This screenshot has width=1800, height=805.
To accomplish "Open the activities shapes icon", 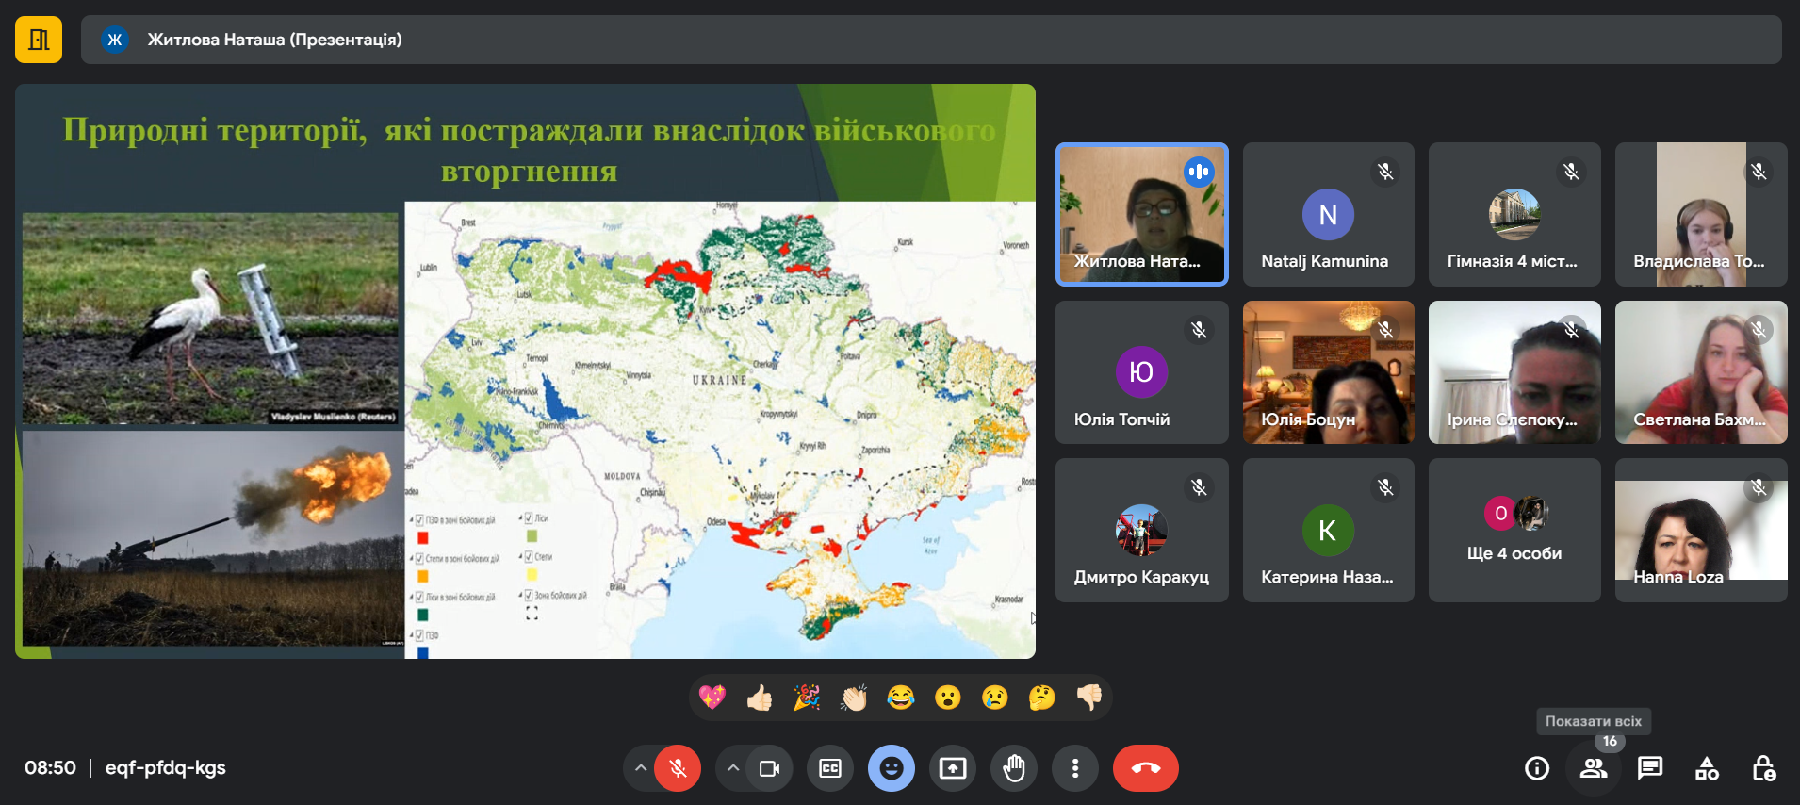I will [1707, 768].
